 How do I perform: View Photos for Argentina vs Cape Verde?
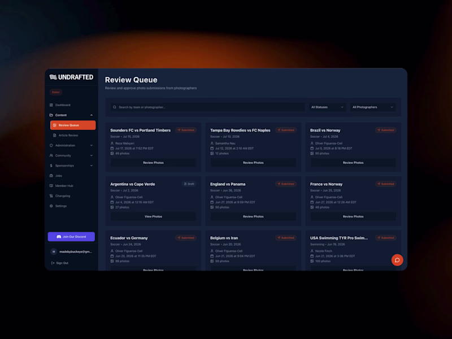click(x=153, y=216)
